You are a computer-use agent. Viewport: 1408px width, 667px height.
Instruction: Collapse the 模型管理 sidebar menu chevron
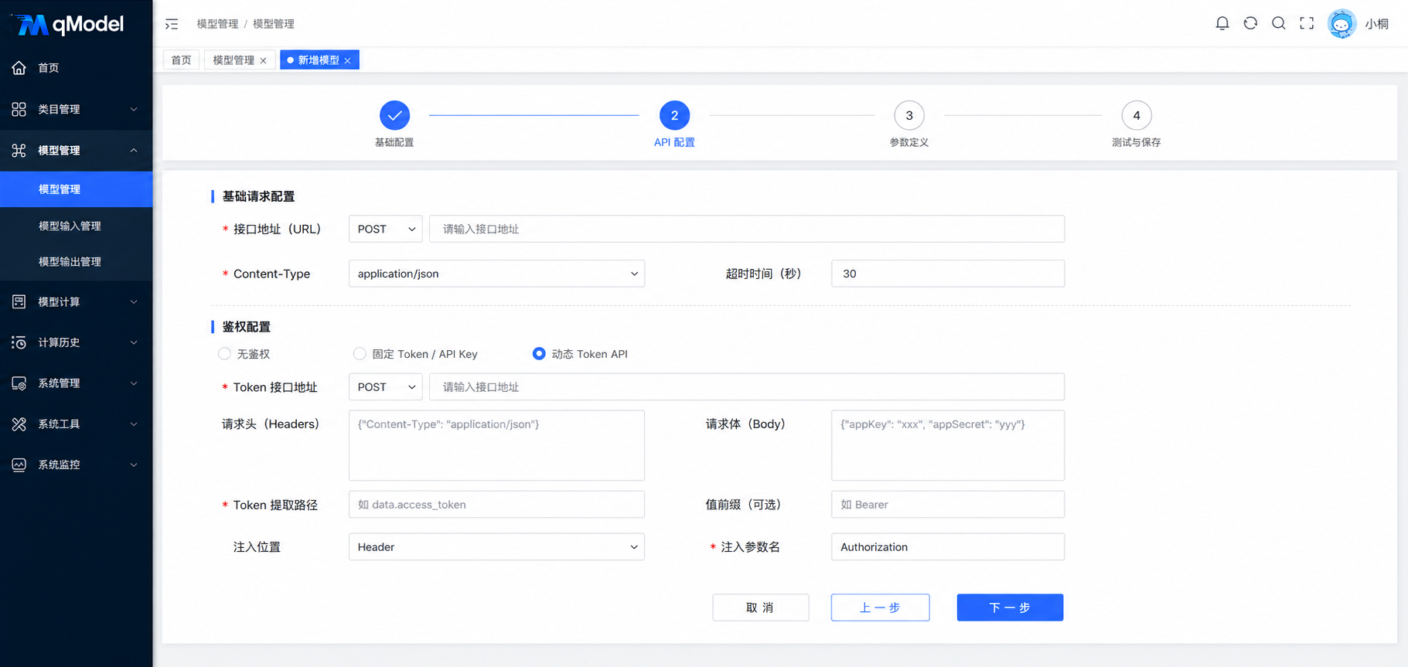(134, 150)
